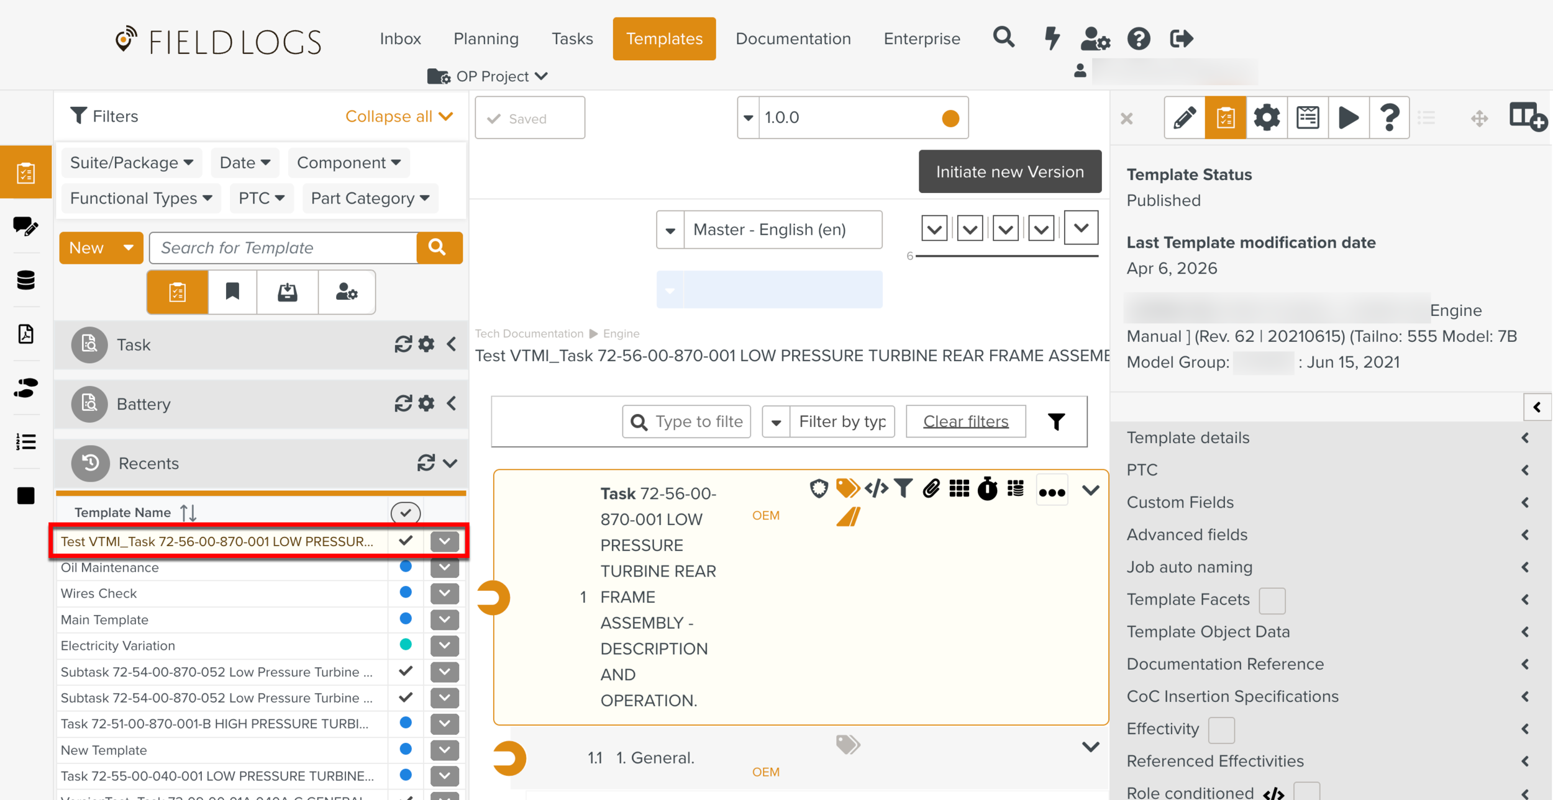
Task: Click the lightning bolt icon in header
Action: [x=1052, y=38]
